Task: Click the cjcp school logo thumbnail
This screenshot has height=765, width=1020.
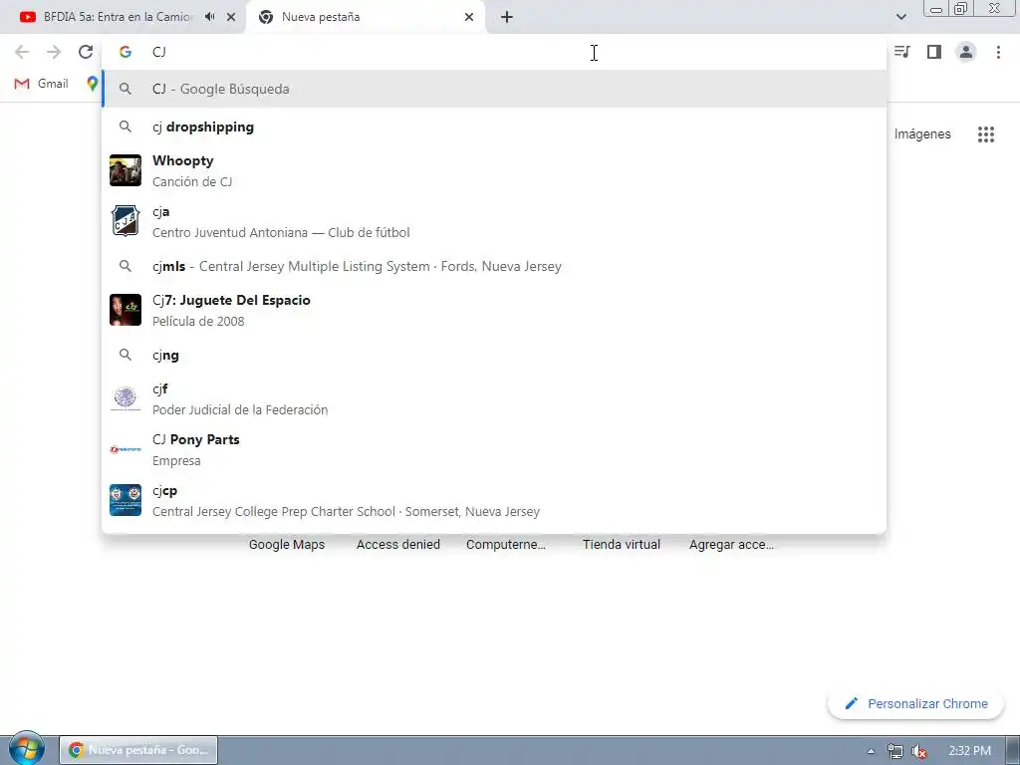Action: 126,500
